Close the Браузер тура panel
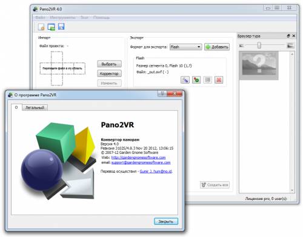 (294, 36)
